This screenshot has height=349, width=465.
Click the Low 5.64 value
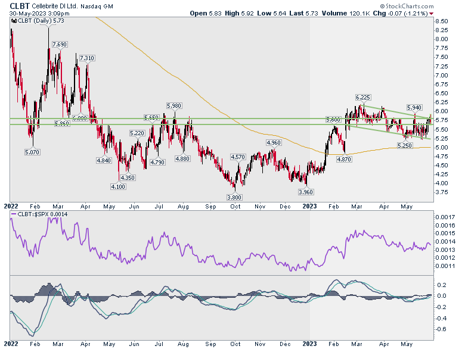(272, 13)
